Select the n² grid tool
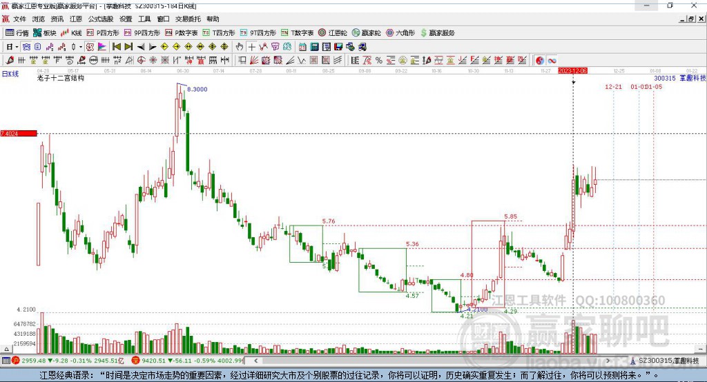The image size is (707, 382). click(117, 61)
